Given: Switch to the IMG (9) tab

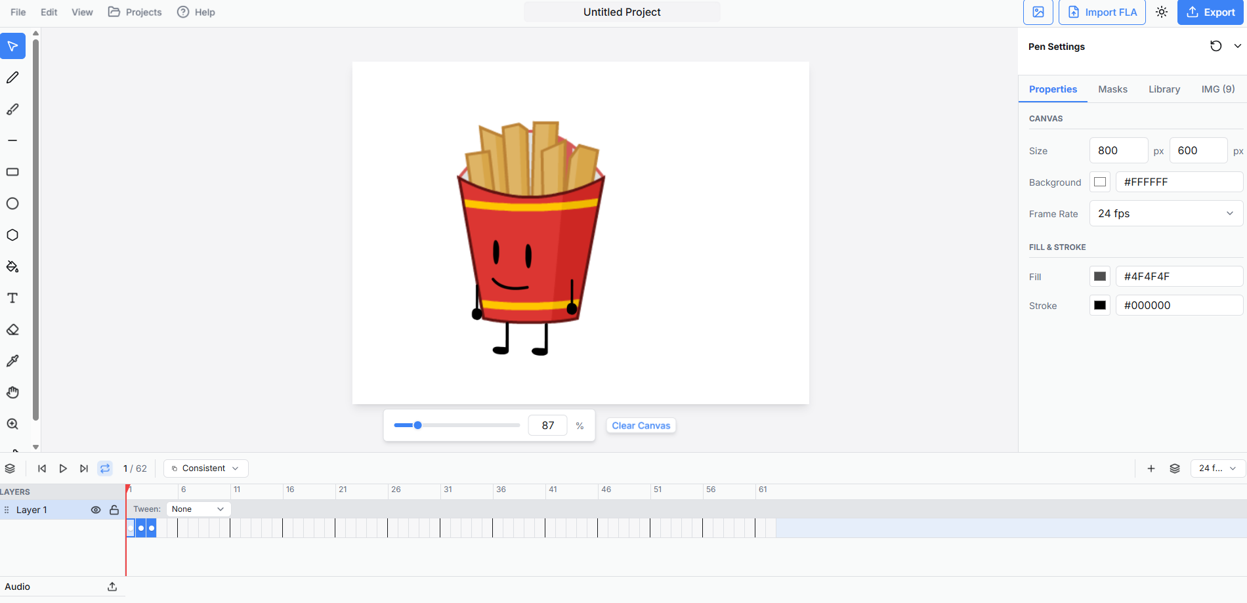Looking at the screenshot, I should click(x=1218, y=89).
